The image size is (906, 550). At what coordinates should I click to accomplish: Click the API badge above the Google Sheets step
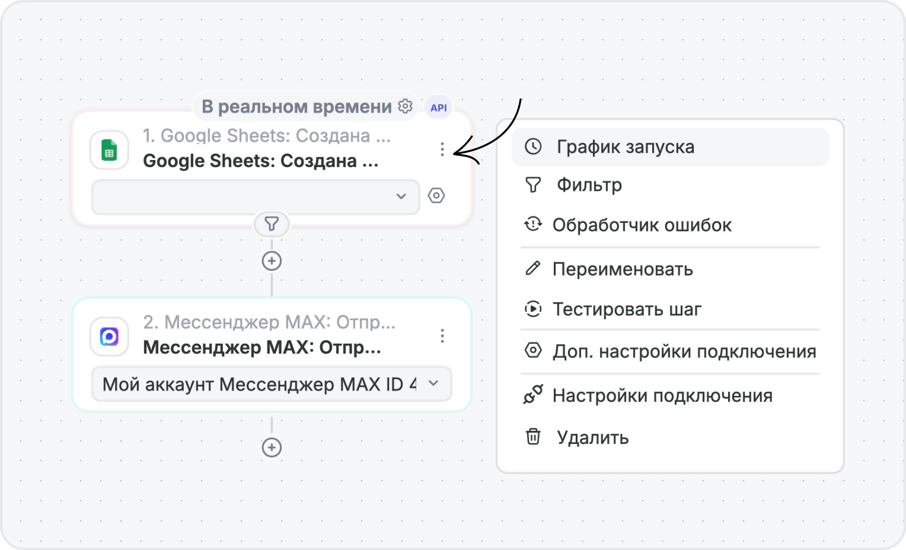(438, 107)
